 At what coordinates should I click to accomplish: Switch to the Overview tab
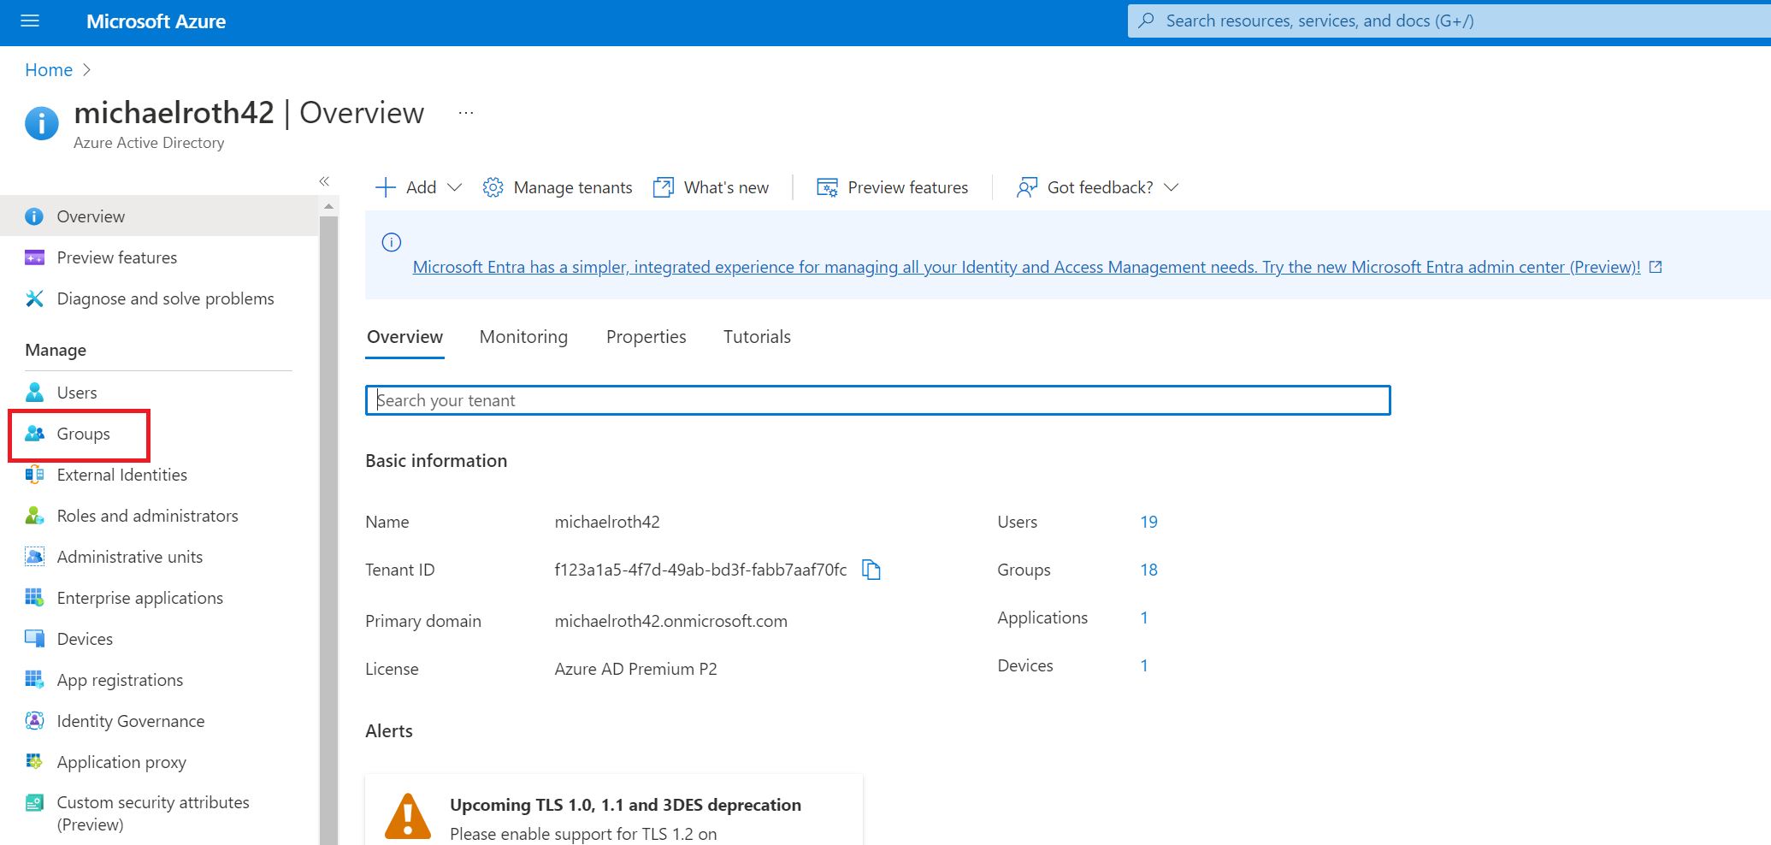(x=405, y=337)
